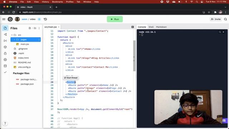Search within the console output
Screen dimensions: 229x129
pos(220,32)
